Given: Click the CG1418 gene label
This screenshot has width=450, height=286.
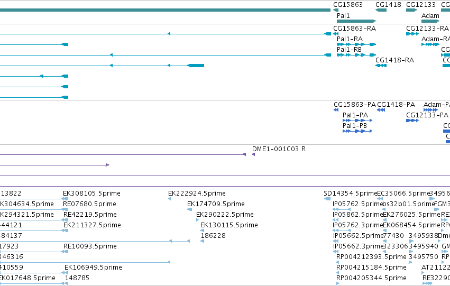Looking at the screenshot, I should (x=388, y=5).
